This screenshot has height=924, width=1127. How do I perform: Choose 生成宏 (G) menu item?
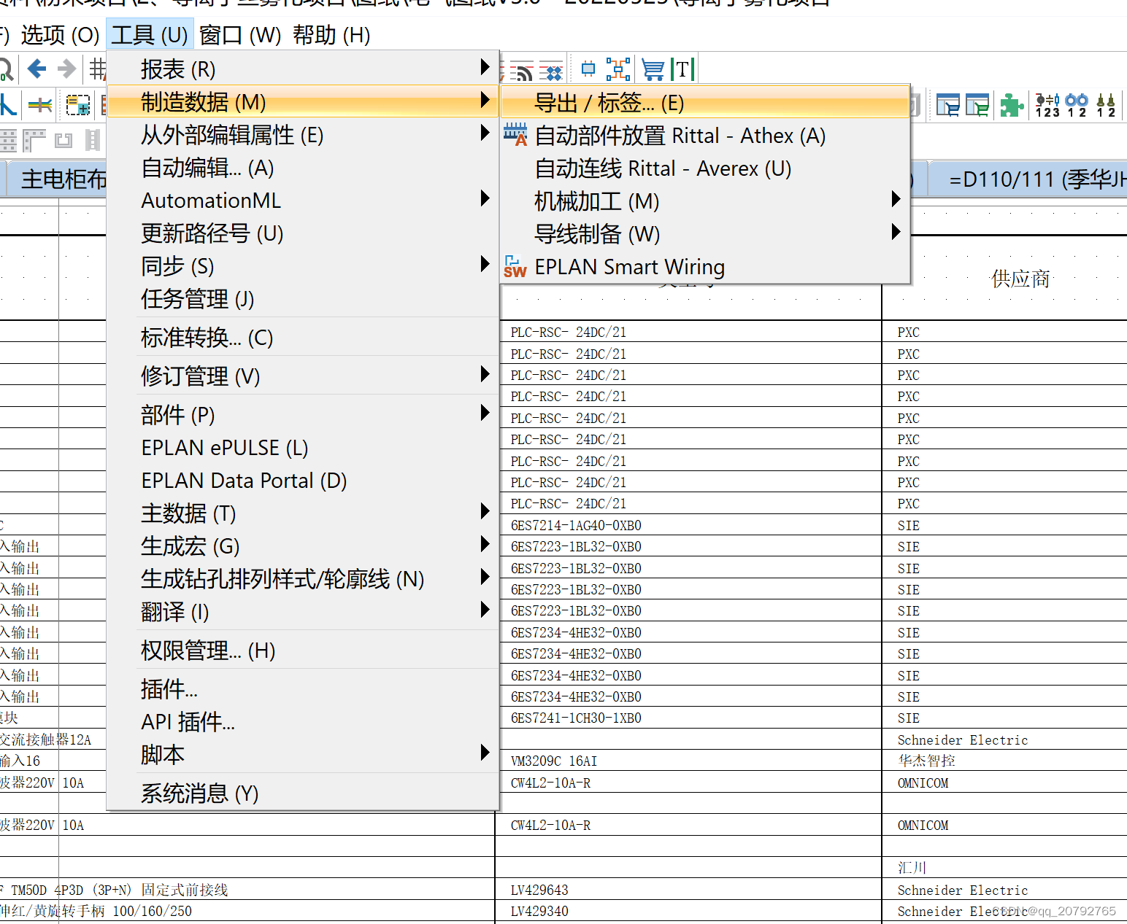[303, 546]
